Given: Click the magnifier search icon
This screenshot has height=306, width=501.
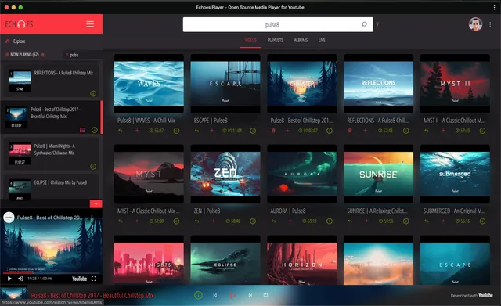Looking at the screenshot, I should 363,24.
